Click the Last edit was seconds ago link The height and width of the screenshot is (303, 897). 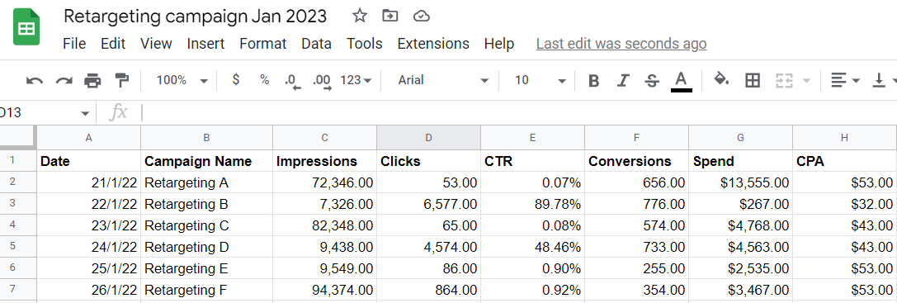(621, 44)
